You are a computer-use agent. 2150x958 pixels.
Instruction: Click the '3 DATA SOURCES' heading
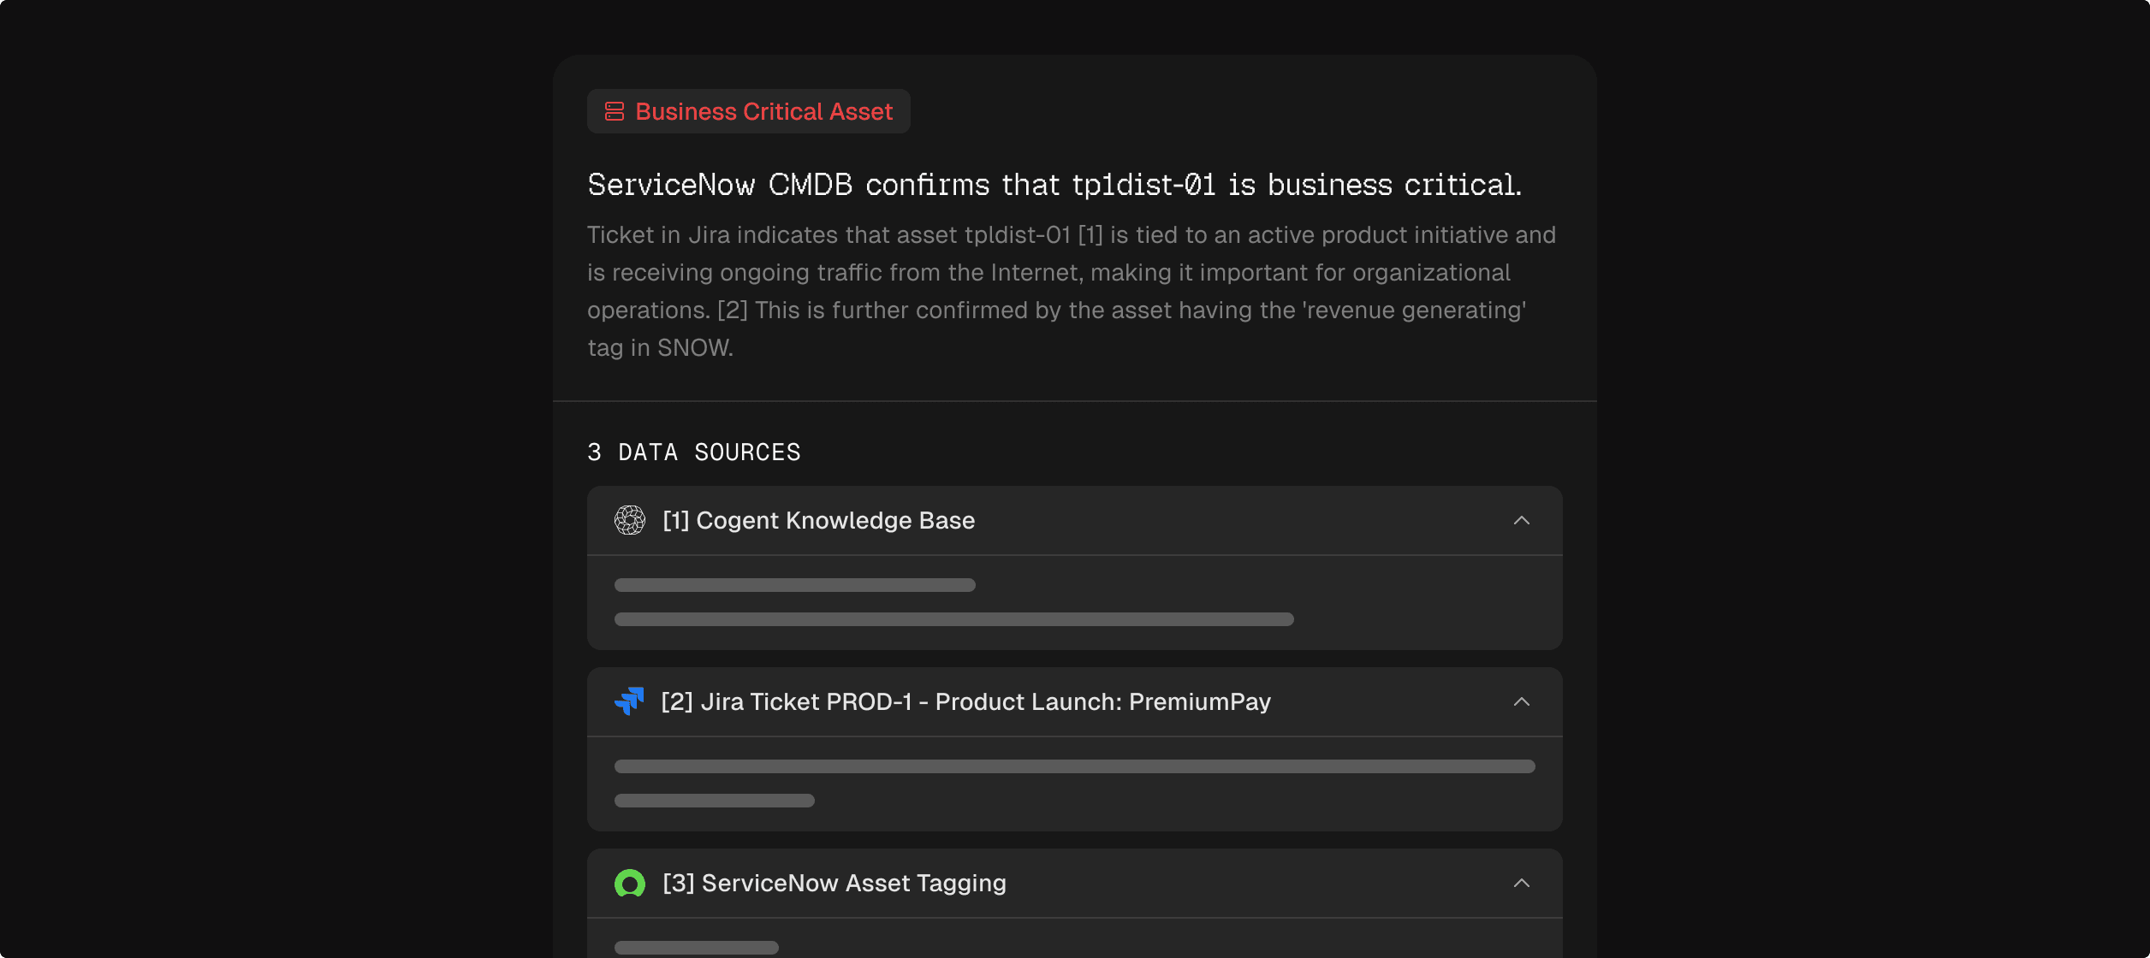coord(693,452)
